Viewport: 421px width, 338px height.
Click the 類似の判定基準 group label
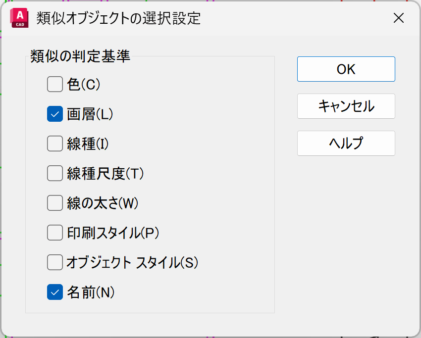(x=80, y=56)
